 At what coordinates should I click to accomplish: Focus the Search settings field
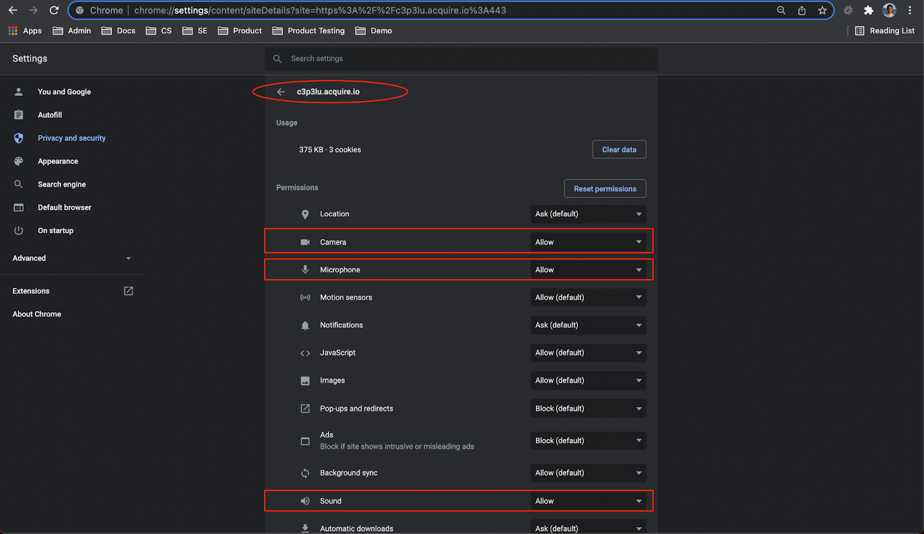point(461,59)
